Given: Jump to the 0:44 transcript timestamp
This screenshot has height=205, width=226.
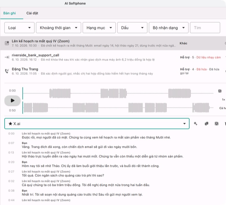Looking at the screenshot, I should (11, 200).
